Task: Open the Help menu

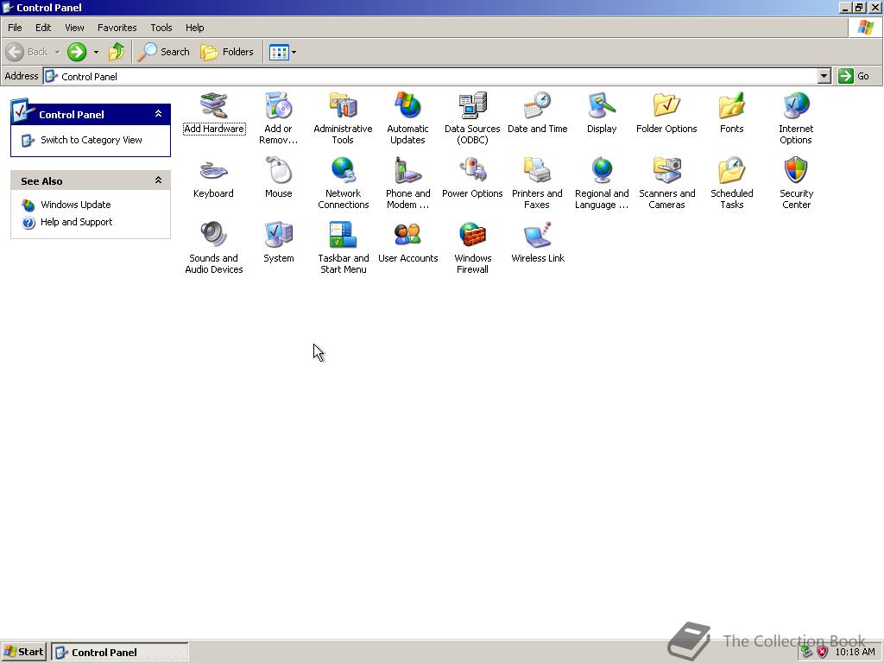Action: [194, 28]
